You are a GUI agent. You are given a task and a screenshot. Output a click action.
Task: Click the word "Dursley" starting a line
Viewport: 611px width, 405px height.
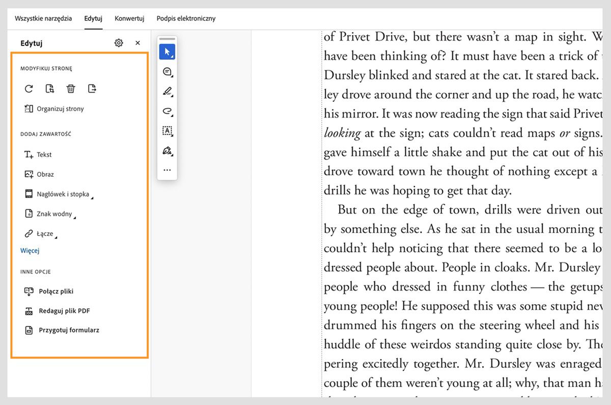pyautogui.click(x=344, y=75)
